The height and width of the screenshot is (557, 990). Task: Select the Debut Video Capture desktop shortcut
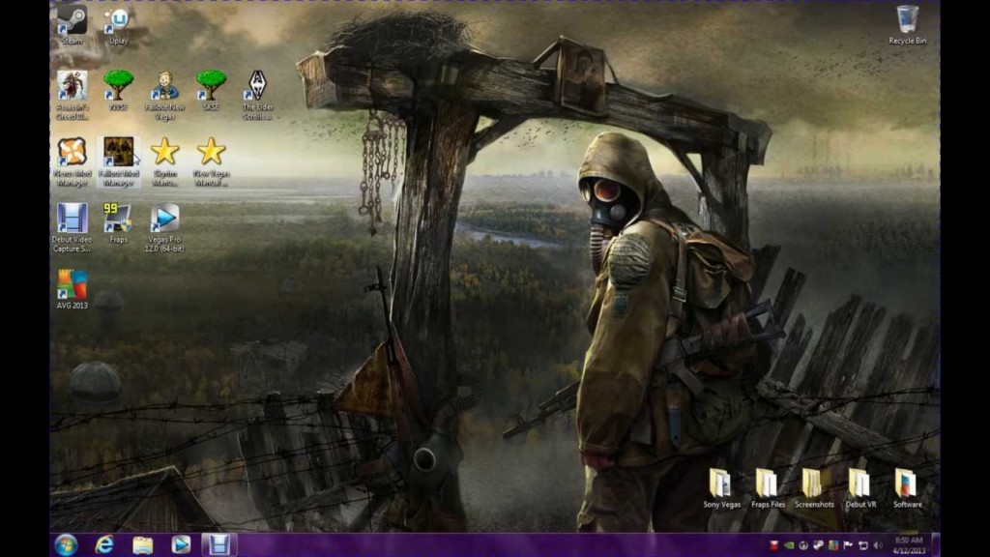pyautogui.click(x=72, y=228)
